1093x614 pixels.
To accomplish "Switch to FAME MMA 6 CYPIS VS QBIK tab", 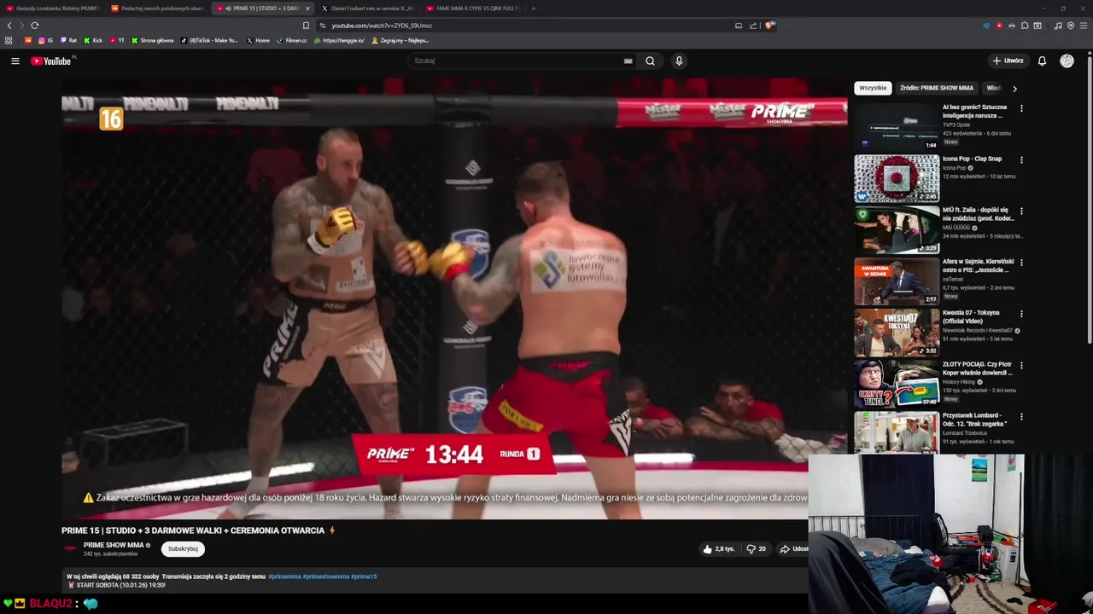I will 472,9.
